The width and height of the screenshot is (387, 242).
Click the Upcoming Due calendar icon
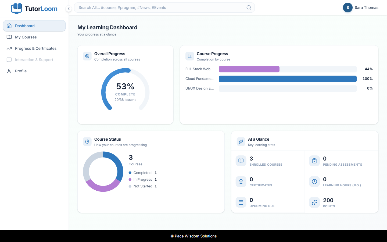click(241, 202)
